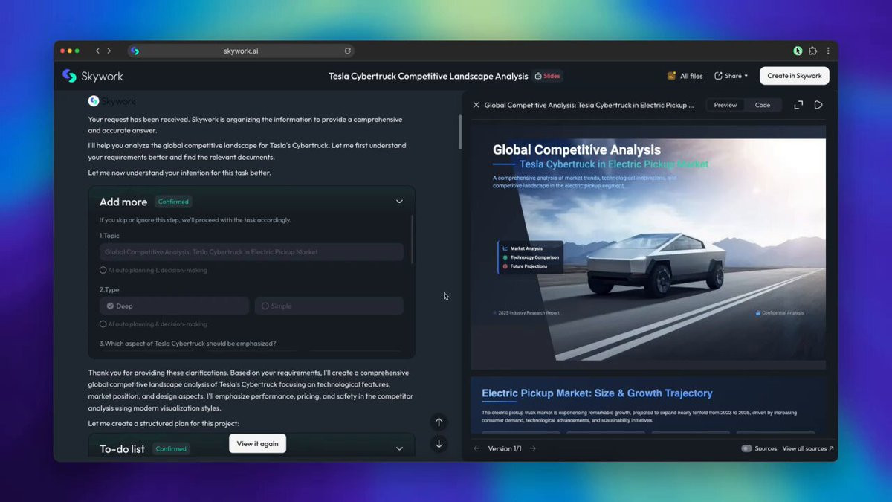Open browser three-dot menu
This screenshot has width=892, height=502.
(827, 51)
